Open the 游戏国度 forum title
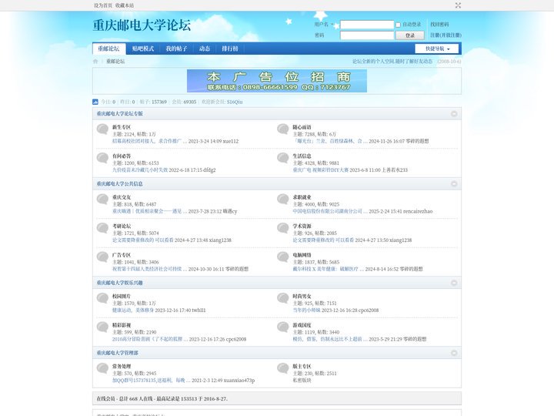The width and height of the screenshot is (554, 416). tap(302, 325)
